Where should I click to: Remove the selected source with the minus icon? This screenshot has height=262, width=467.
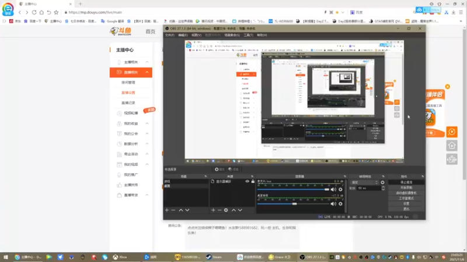coord(219,210)
